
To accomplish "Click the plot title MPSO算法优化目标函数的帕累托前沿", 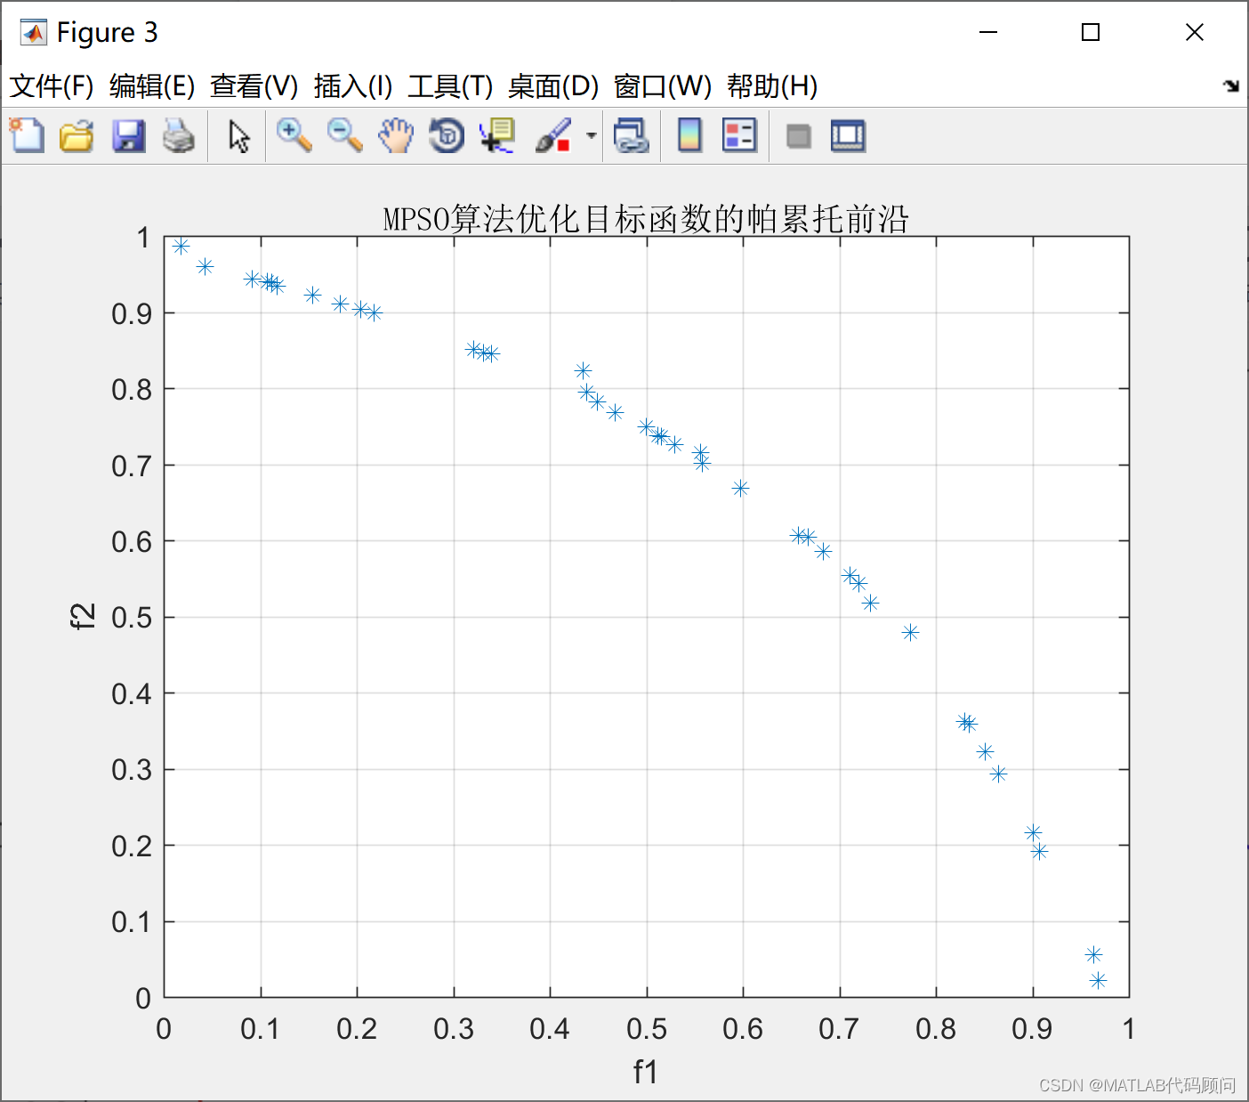I will click(646, 219).
